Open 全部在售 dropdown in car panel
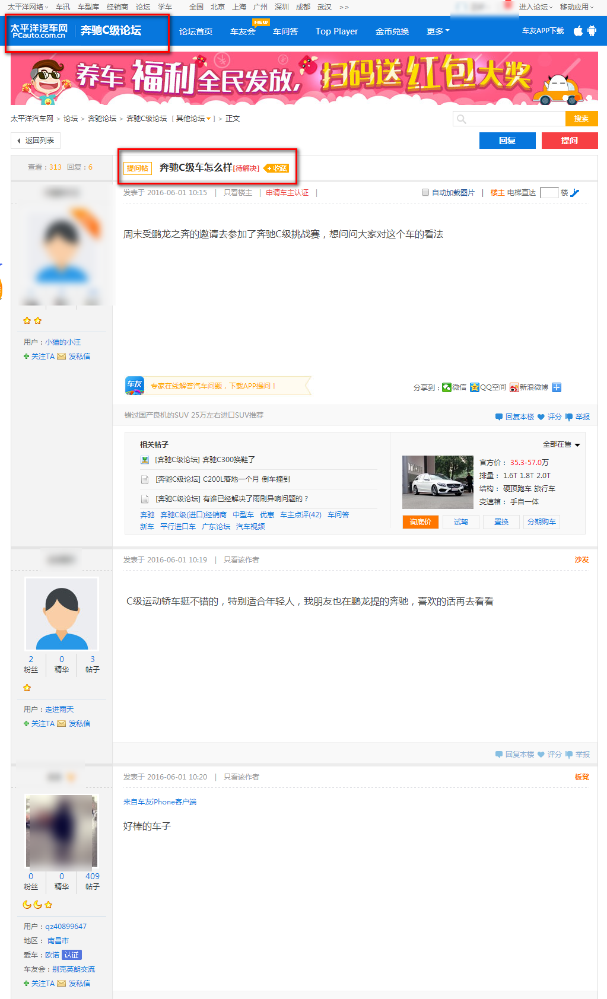The image size is (607, 999). (561, 444)
